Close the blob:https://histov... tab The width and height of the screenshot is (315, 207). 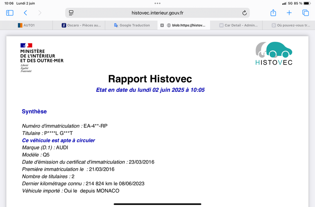pyautogui.click(x=162, y=25)
